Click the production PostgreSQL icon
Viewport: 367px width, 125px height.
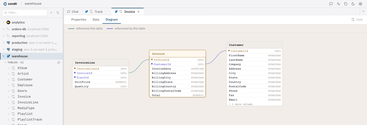[8, 43]
